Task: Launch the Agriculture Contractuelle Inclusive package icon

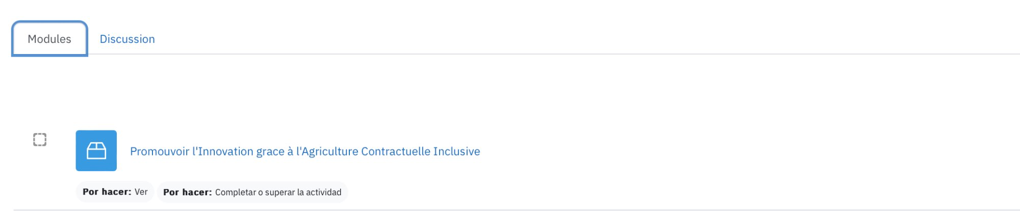Action: 96,150
